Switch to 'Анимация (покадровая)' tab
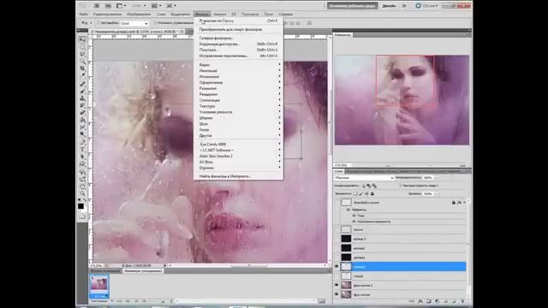This screenshot has width=548, height=308. (x=143, y=271)
